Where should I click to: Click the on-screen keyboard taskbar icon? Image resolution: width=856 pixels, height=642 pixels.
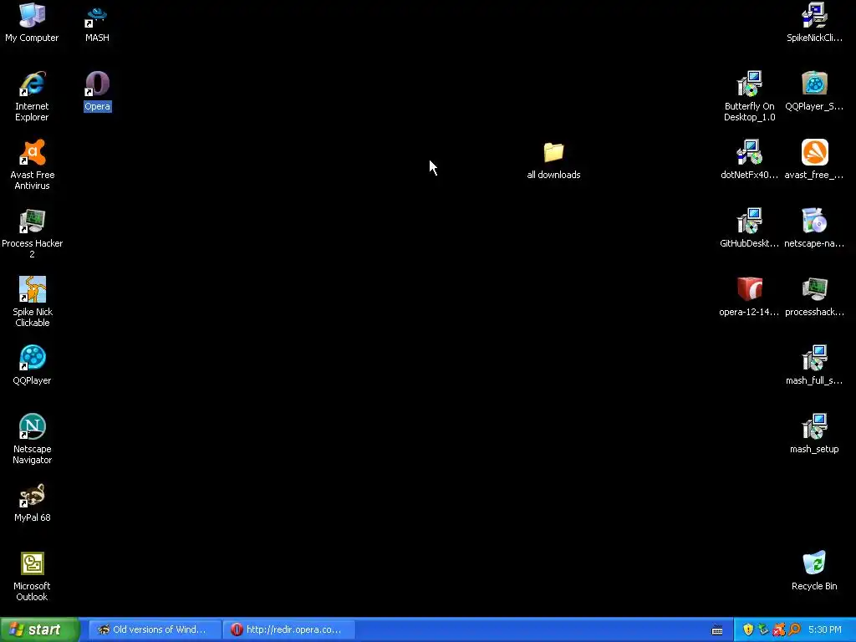(717, 630)
